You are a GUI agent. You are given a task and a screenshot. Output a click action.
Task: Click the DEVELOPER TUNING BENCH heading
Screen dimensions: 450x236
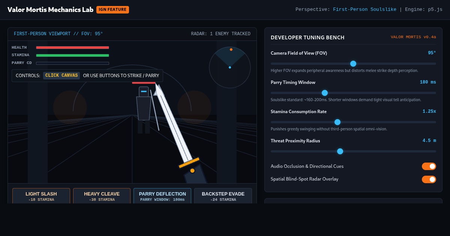coord(307,37)
